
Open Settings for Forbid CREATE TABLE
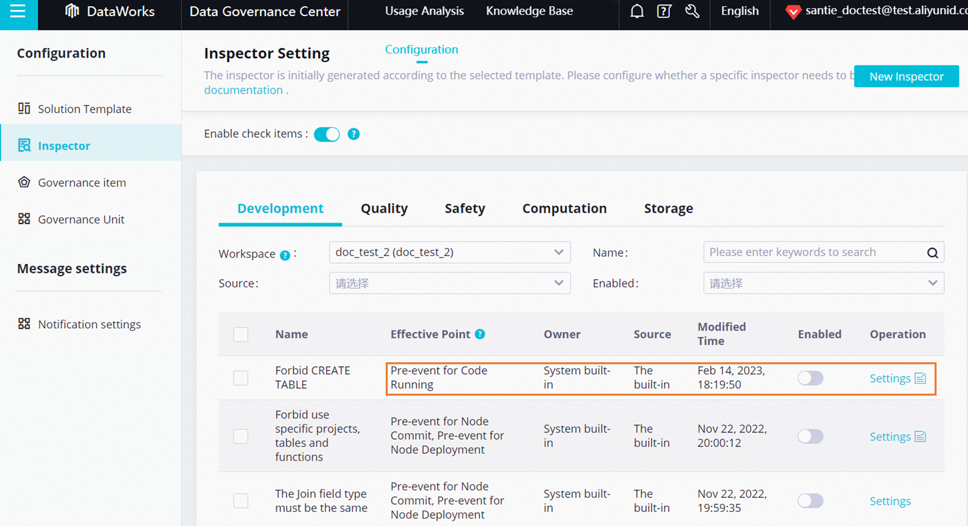tap(890, 378)
